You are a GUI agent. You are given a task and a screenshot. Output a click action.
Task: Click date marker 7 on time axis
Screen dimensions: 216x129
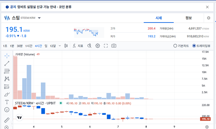118,127
